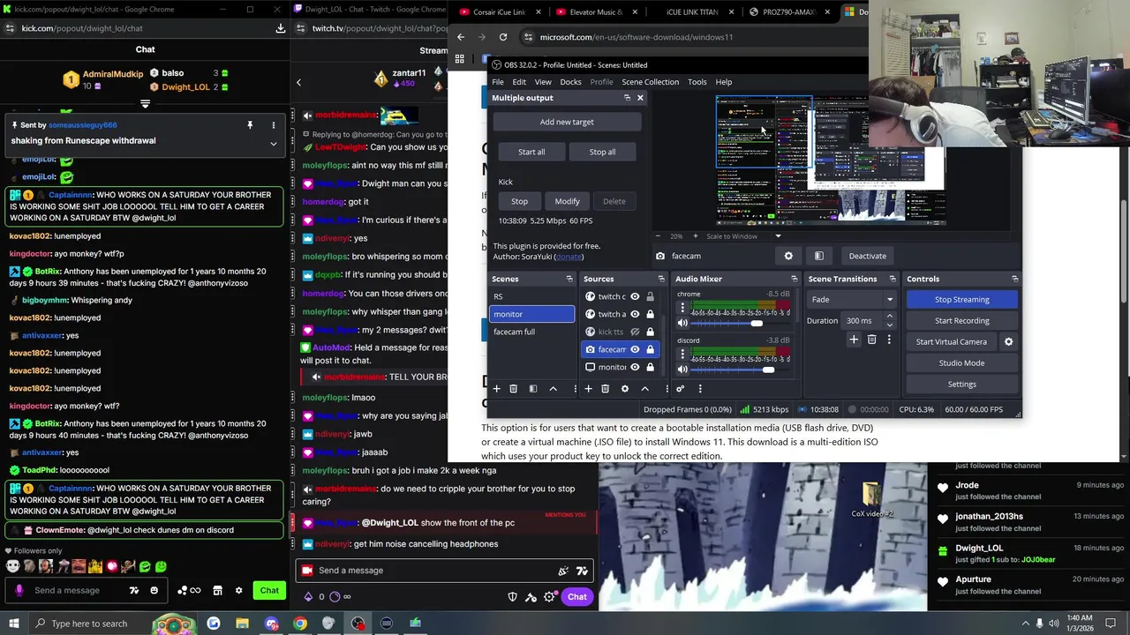Mute the discord audio channel
This screenshot has height=635, width=1130.
(682, 370)
